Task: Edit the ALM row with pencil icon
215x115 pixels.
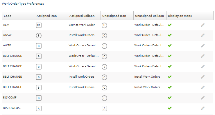Action: [203, 25]
